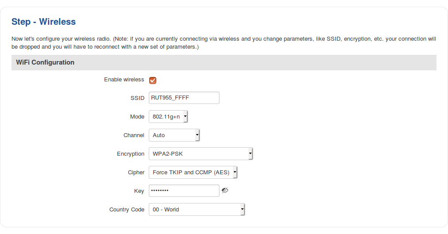Click the Key password field
The height and width of the screenshot is (234, 448).
(184, 191)
